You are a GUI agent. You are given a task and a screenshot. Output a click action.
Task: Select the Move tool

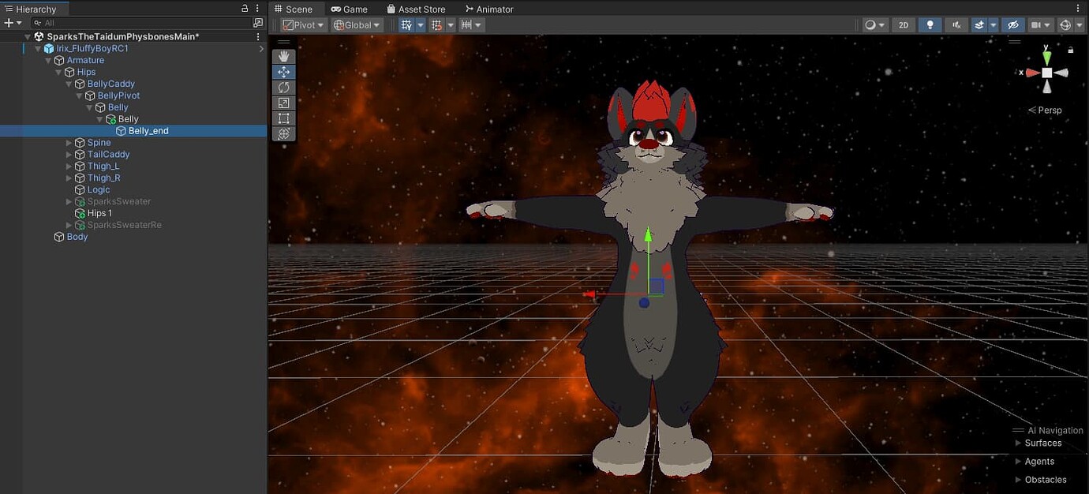tap(284, 72)
